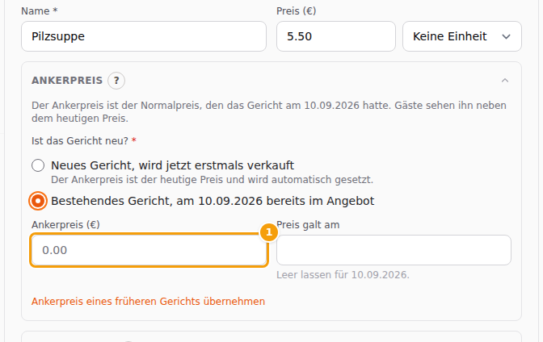Open the Ankerpreis help question mark
Viewport: 543px width, 342px height.
pyautogui.click(x=116, y=81)
